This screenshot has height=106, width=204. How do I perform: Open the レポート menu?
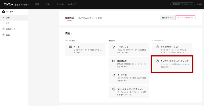[72, 4]
